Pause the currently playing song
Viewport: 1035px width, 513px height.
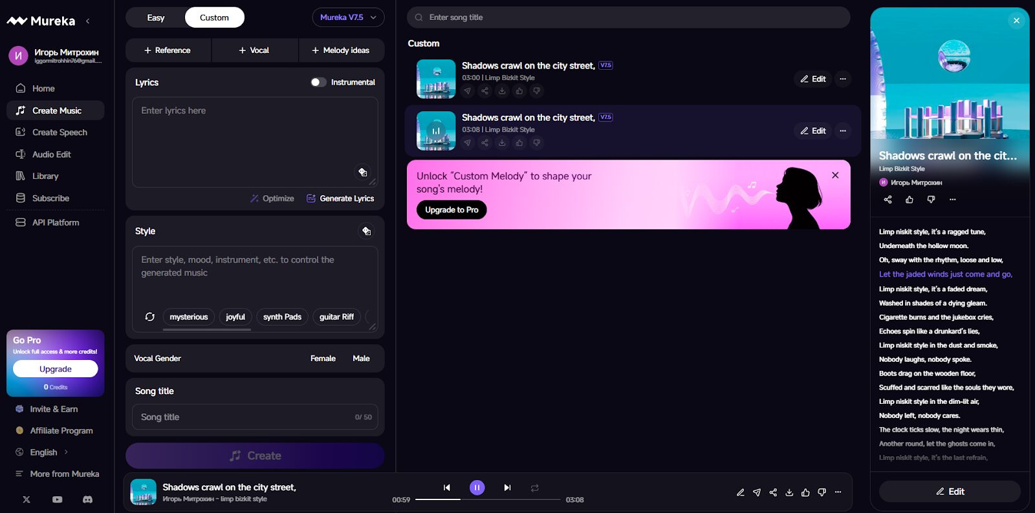pos(477,488)
